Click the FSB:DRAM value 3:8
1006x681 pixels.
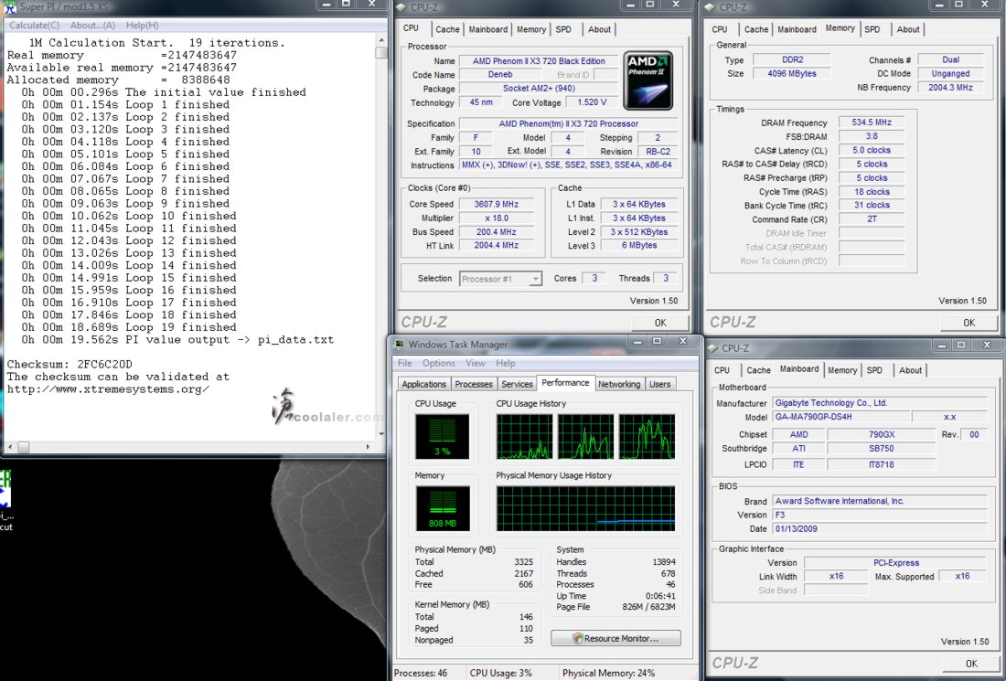872,136
